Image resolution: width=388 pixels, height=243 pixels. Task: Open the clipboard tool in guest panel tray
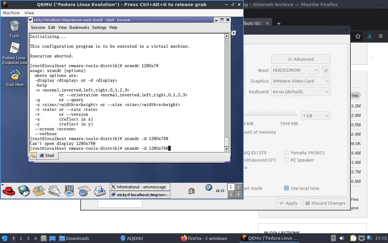pyautogui.click(x=191, y=191)
